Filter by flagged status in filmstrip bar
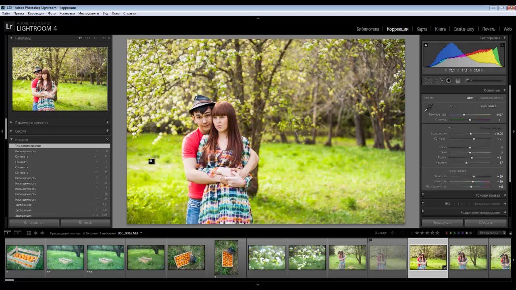The height and width of the screenshot is (290, 516). pyautogui.click(x=392, y=233)
